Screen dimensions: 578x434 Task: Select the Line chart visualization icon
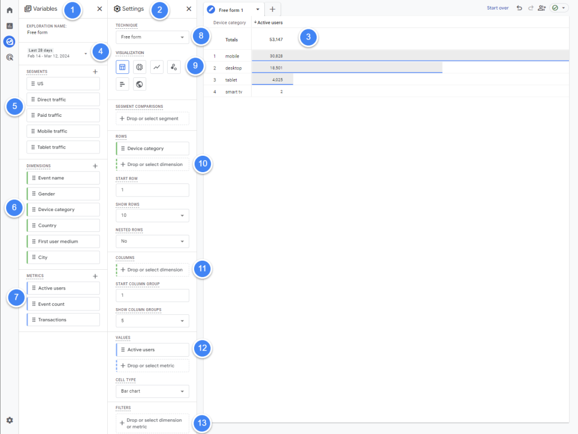click(x=157, y=67)
